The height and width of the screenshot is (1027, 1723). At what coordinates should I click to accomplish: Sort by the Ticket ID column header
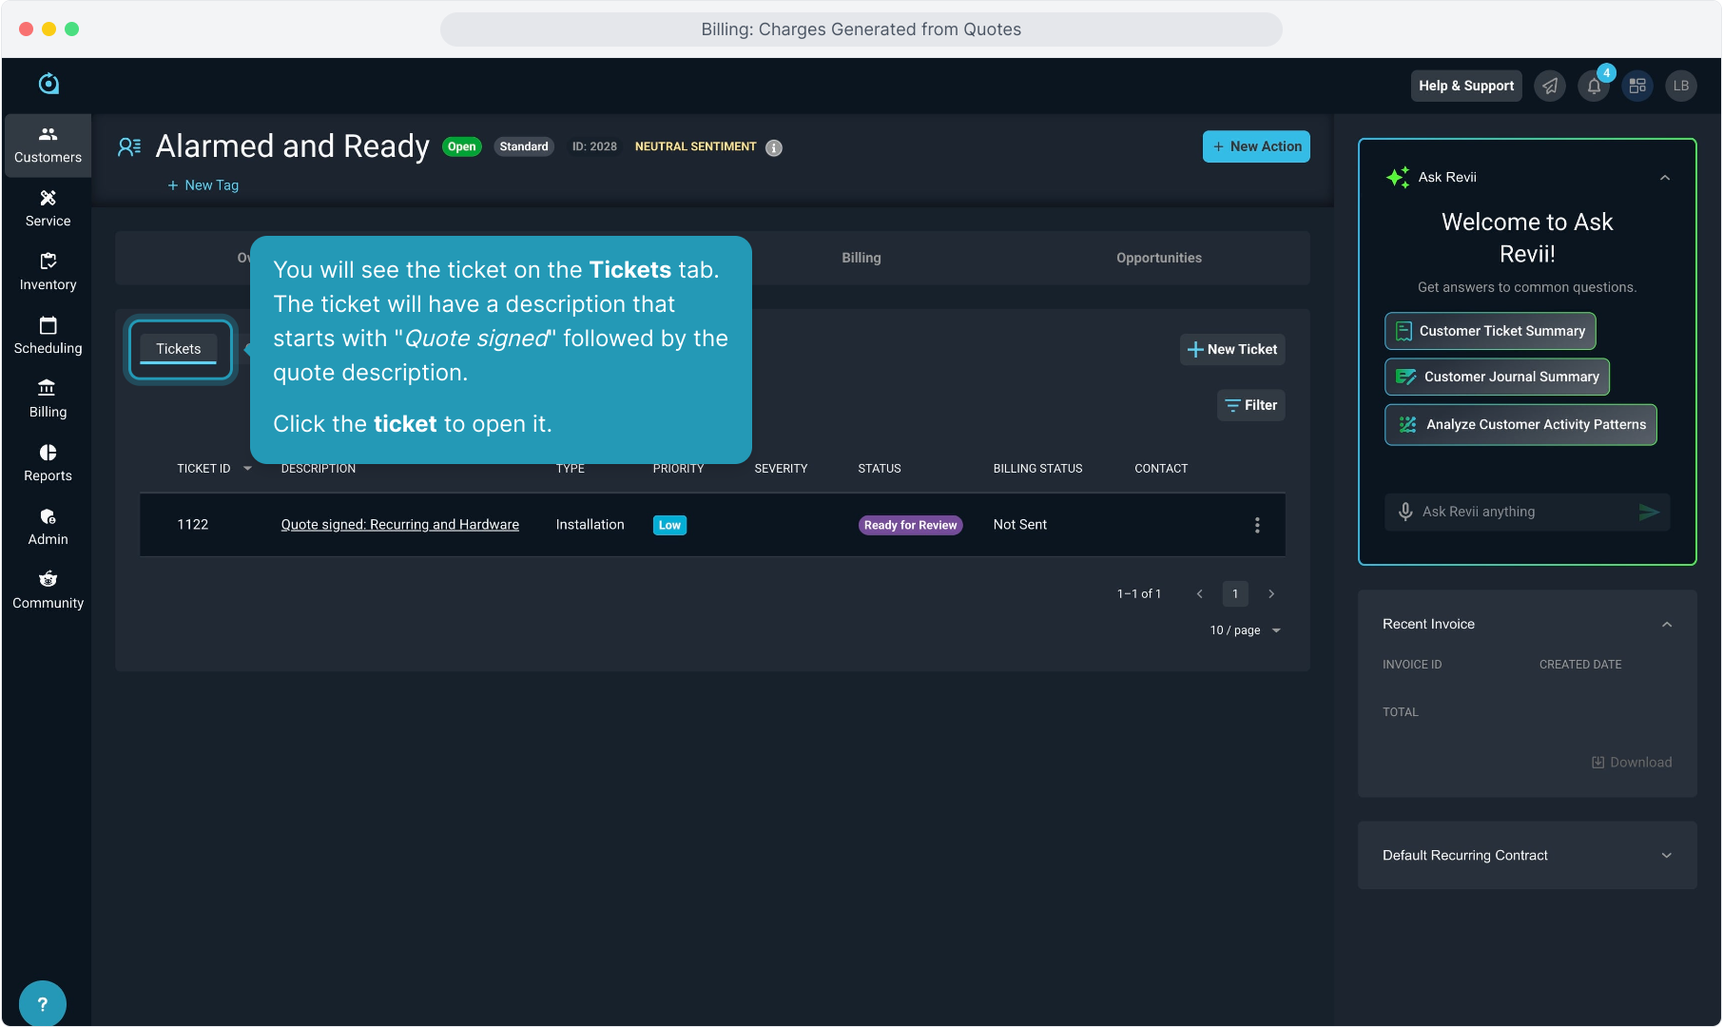tap(204, 469)
